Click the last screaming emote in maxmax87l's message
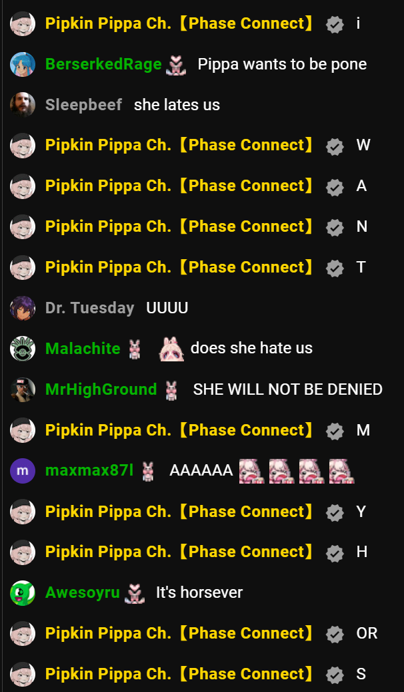404x692 pixels. (x=341, y=471)
